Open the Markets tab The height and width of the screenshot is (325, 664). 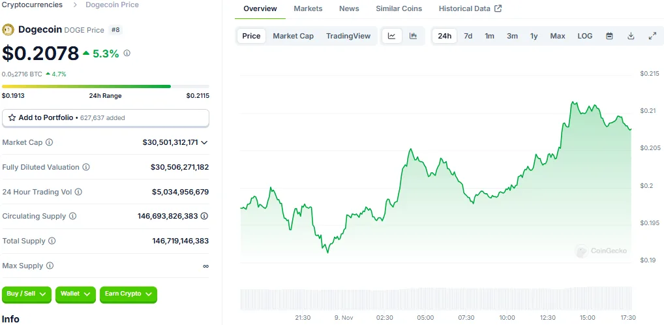[308, 8]
